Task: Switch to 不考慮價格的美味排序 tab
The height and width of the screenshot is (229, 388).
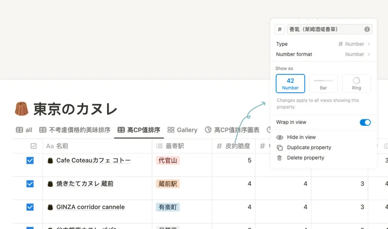Action: pos(75,130)
